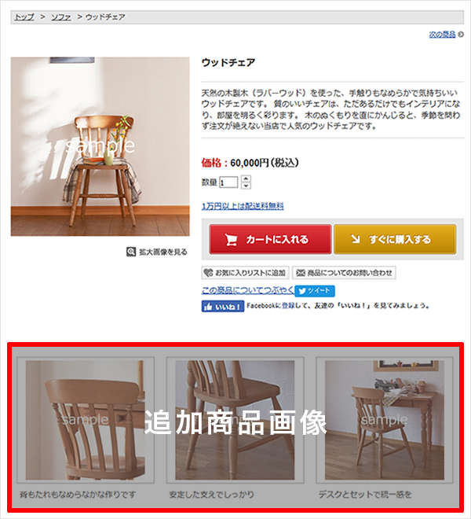
Task: Decrease quantity with down stepper arrow
Action: (x=246, y=186)
